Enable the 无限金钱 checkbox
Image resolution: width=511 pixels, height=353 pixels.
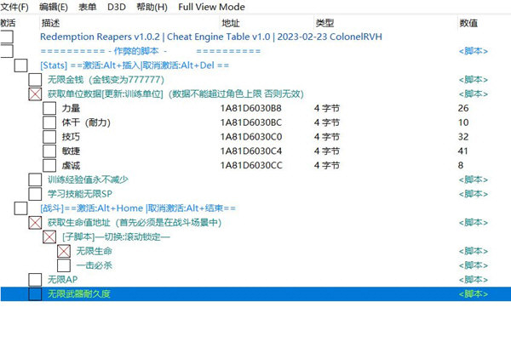click(35, 79)
